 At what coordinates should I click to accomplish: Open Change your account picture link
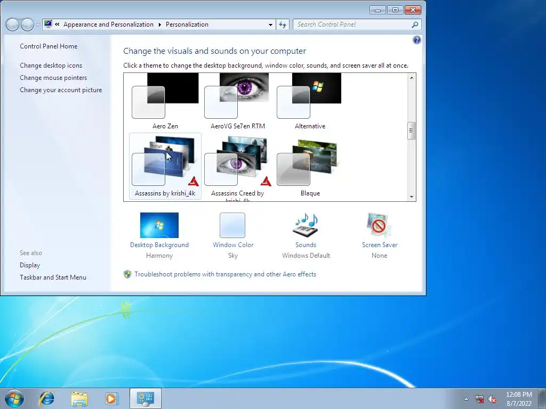61,89
